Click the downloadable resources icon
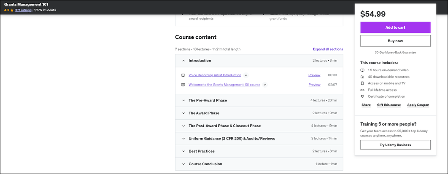Screen dimensions: 448x174 coord(362,77)
